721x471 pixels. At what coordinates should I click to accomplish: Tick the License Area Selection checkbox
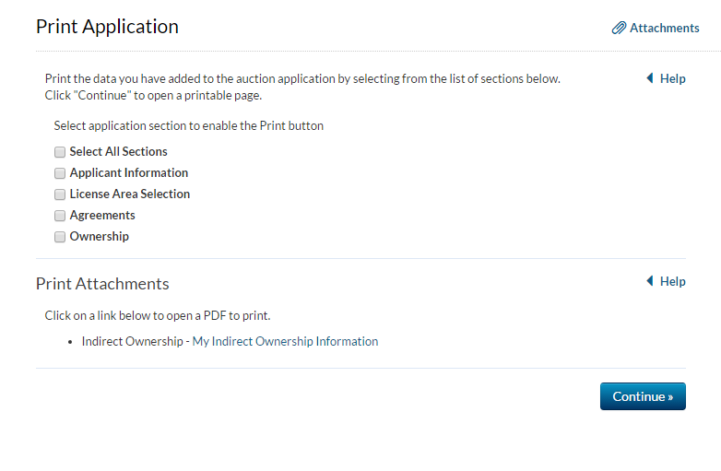(x=60, y=194)
